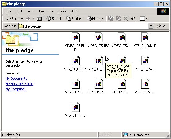The image size is (171, 139).
Task: Open the Search pane
Action: [x=54, y=19]
